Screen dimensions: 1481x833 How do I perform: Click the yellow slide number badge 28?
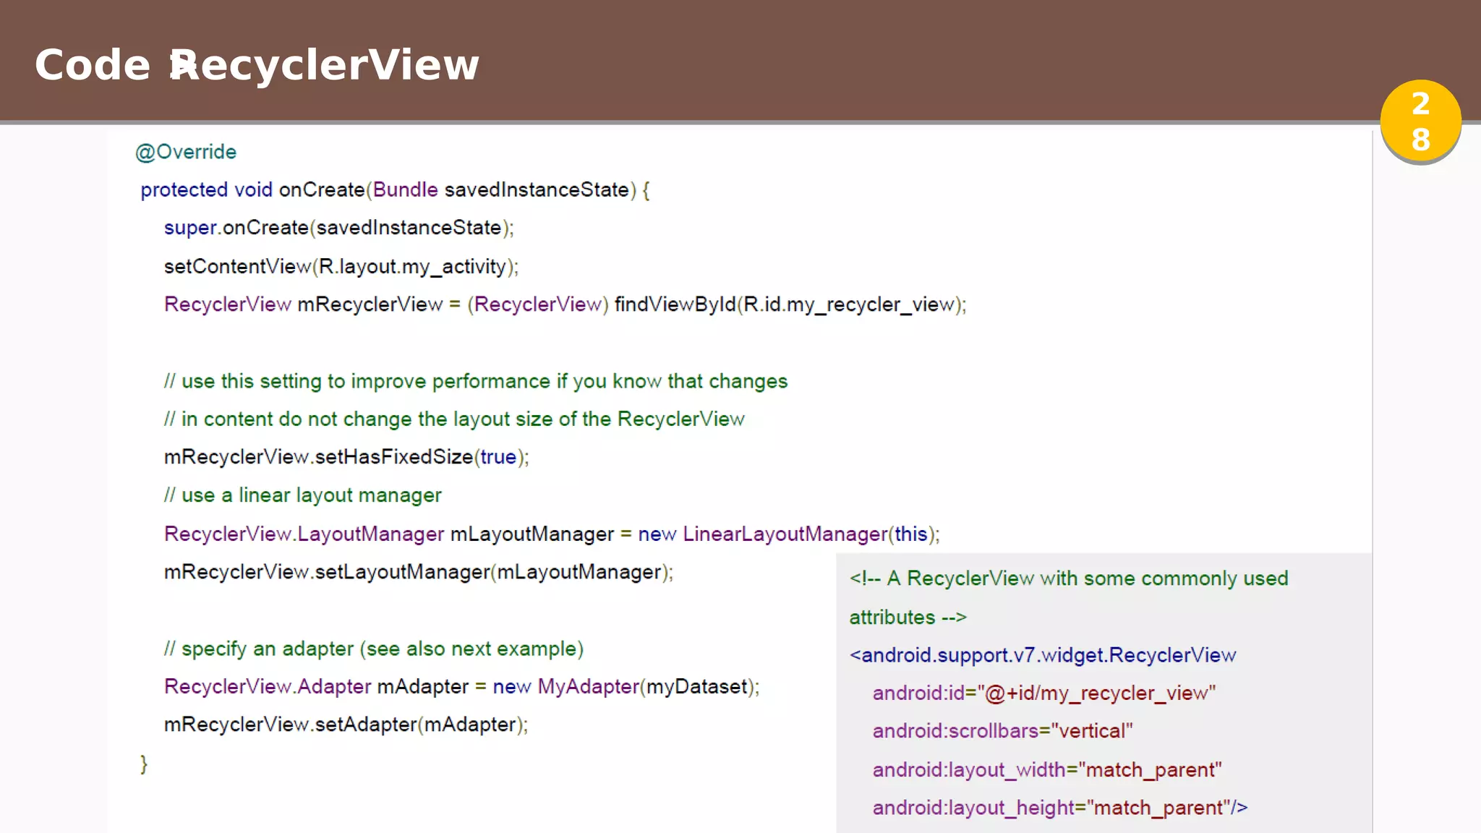click(x=1420, y=121)
